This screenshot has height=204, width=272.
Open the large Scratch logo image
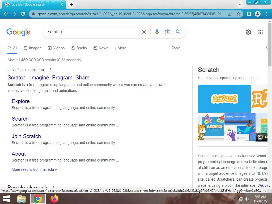click(x=224, y=99)
